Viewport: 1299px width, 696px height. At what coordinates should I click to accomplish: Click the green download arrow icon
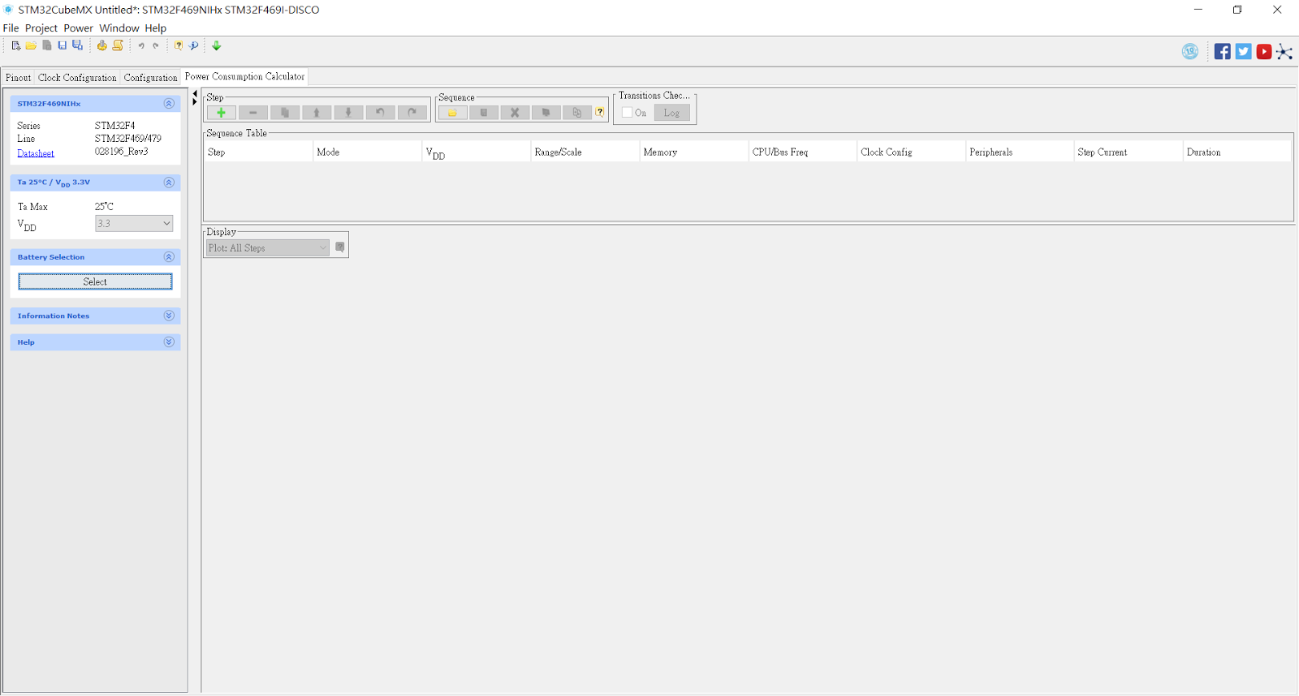point(217,46)
